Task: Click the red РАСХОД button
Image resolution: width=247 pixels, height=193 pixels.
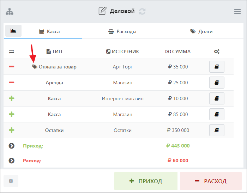Action: click(x=211, y=181)
